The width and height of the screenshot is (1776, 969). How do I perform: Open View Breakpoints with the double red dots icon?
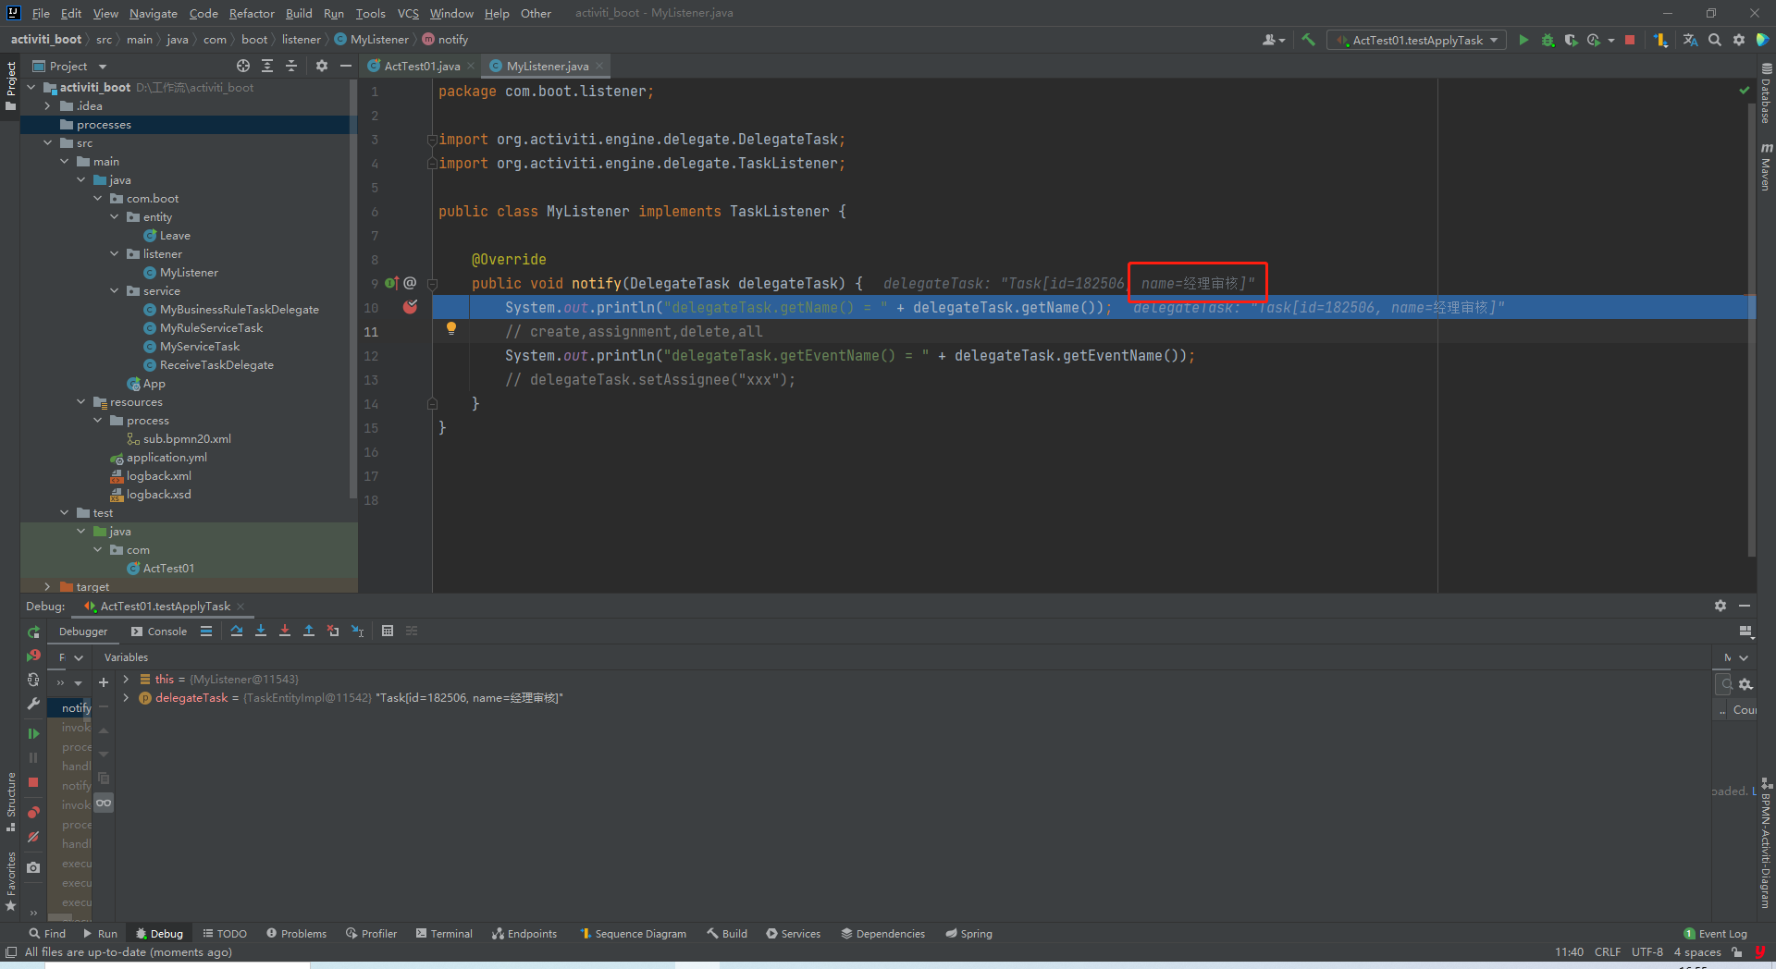[x=33, y=812]
